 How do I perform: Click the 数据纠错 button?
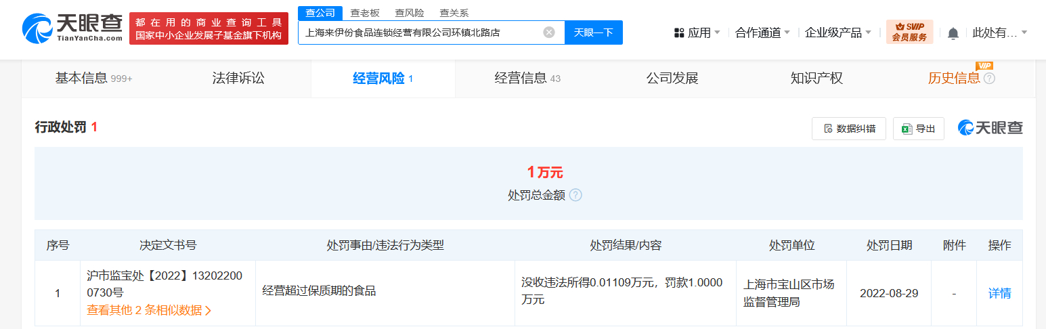(849, 129)
